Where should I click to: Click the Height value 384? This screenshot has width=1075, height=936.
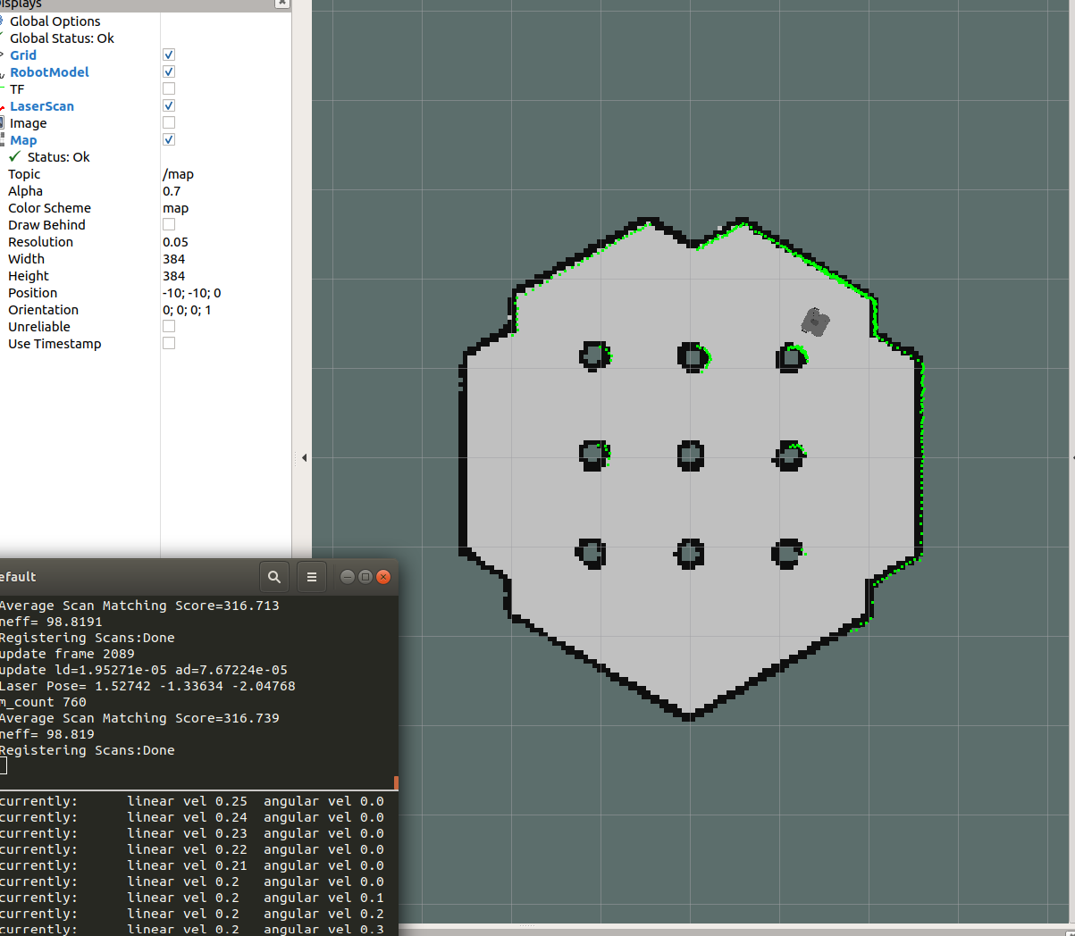pyautogui.click(x=226, y=276)
